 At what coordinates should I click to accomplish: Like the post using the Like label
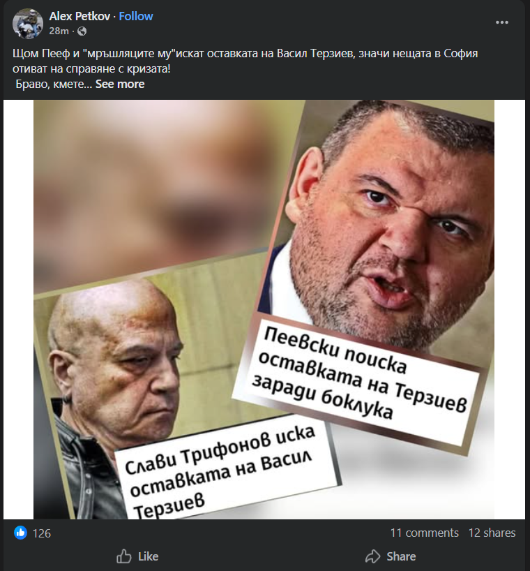coord(148,556)
